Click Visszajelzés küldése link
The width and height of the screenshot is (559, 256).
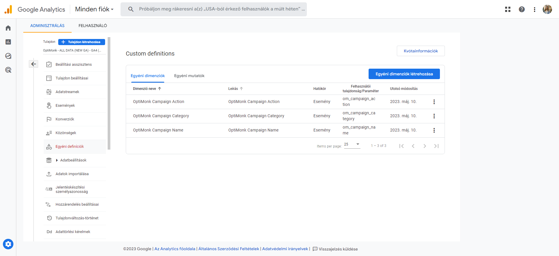point(335,249)
